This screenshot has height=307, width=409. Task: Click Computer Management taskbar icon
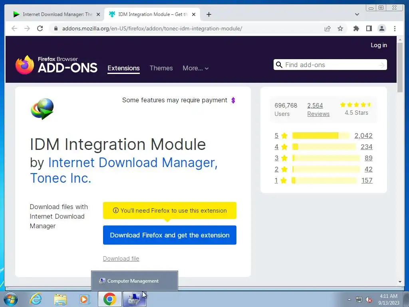pos(134,299)
